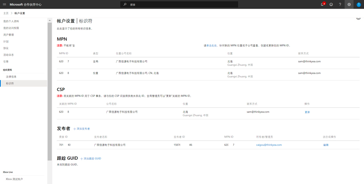Click 卖家 ID column header
The width and height of the screenshot is (364, 184).
[x=63, y=137]
